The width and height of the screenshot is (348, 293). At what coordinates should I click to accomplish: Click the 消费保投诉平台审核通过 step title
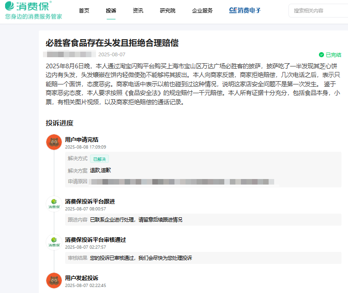point(96,240)
